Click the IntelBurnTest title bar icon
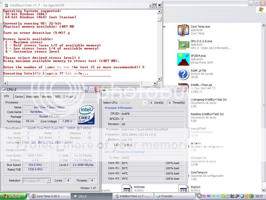The height and width of the screenshot is (200, 266). click(x=6, y=5)
